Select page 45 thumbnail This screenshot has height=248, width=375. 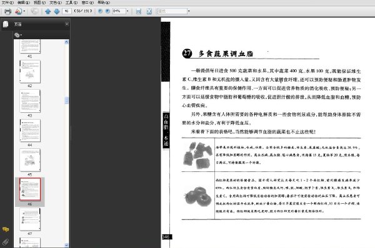pos(30,160)
